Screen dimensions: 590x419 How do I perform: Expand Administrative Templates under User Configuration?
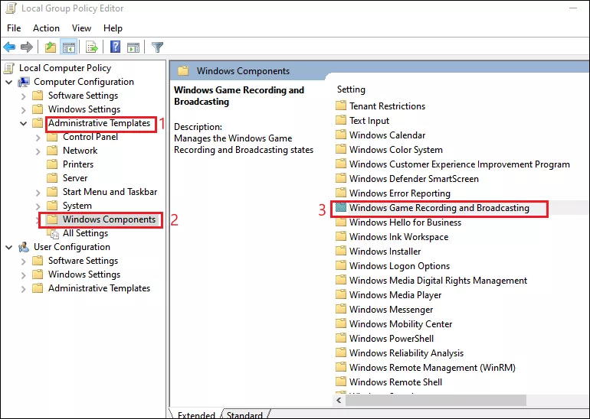[23, 289]
